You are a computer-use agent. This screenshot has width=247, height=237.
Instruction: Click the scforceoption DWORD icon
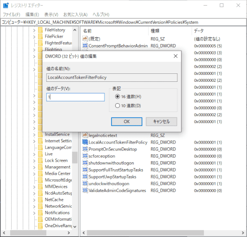point(85,156)
